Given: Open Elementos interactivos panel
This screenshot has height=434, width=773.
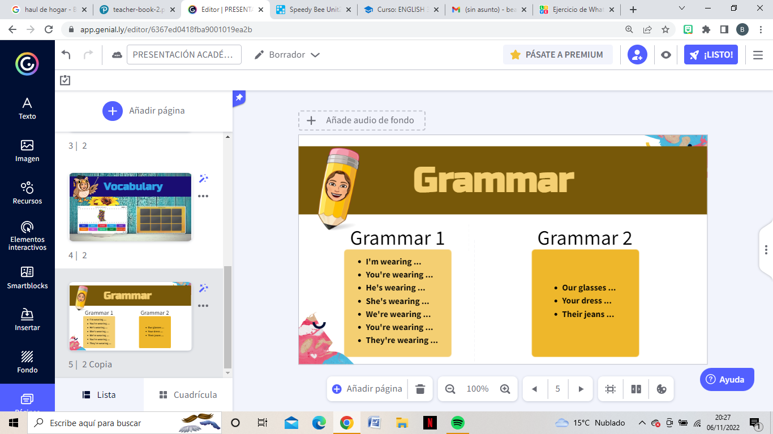Looking at the screenshot, I should point(27,235).
